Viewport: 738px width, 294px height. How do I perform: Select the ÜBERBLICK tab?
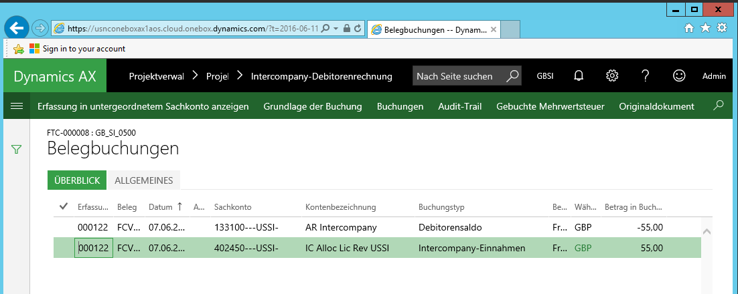tap(77, 180)
